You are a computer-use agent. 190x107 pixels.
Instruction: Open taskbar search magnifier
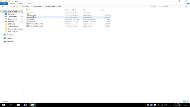point(11,105)
